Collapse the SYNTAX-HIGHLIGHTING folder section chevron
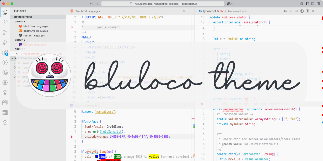 coord(12,58)
